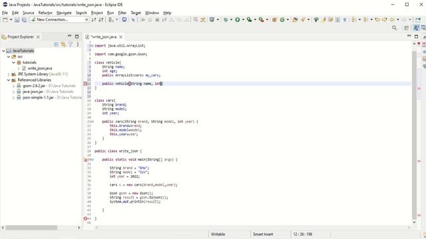Click the Resume debug icon
The width and height of the screenshot is (426, 239).
142,20
